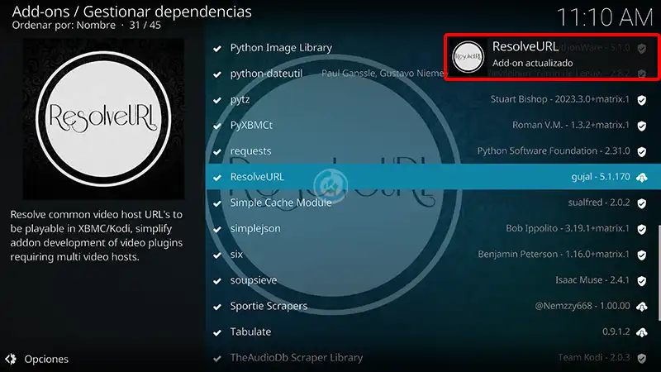The height and width of the screenshot is (372, 661).
Task: Click the ResolveURL notification logo icon
Action: [468, 56]
